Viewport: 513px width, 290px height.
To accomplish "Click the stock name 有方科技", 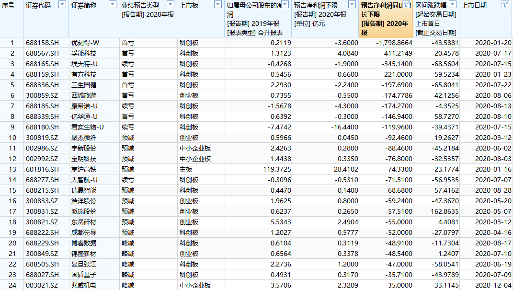I will 84,74.
